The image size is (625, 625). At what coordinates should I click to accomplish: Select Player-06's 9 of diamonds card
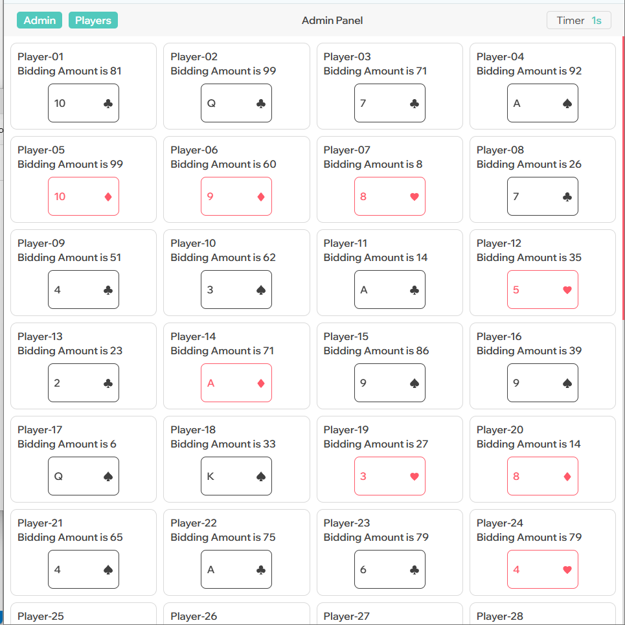pyautogui.click(x=236, y=196)
